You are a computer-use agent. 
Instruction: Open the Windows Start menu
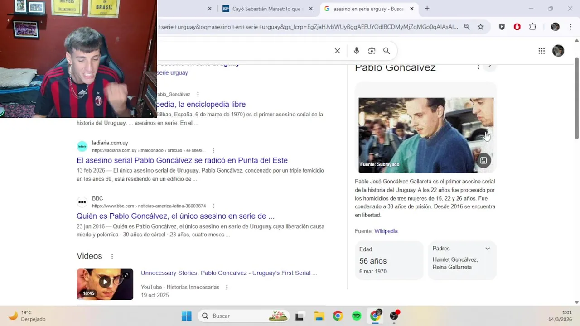pyautogui.click(x=186, y=316)
